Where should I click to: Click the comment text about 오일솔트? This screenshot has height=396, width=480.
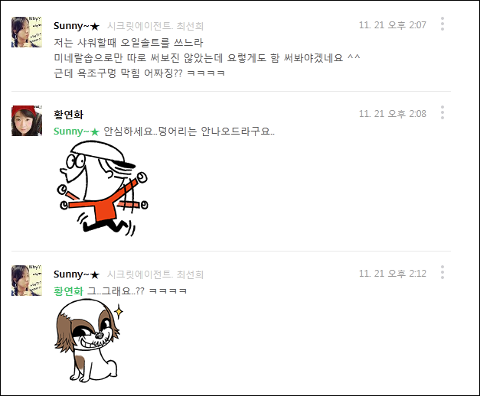pos(207,58)
